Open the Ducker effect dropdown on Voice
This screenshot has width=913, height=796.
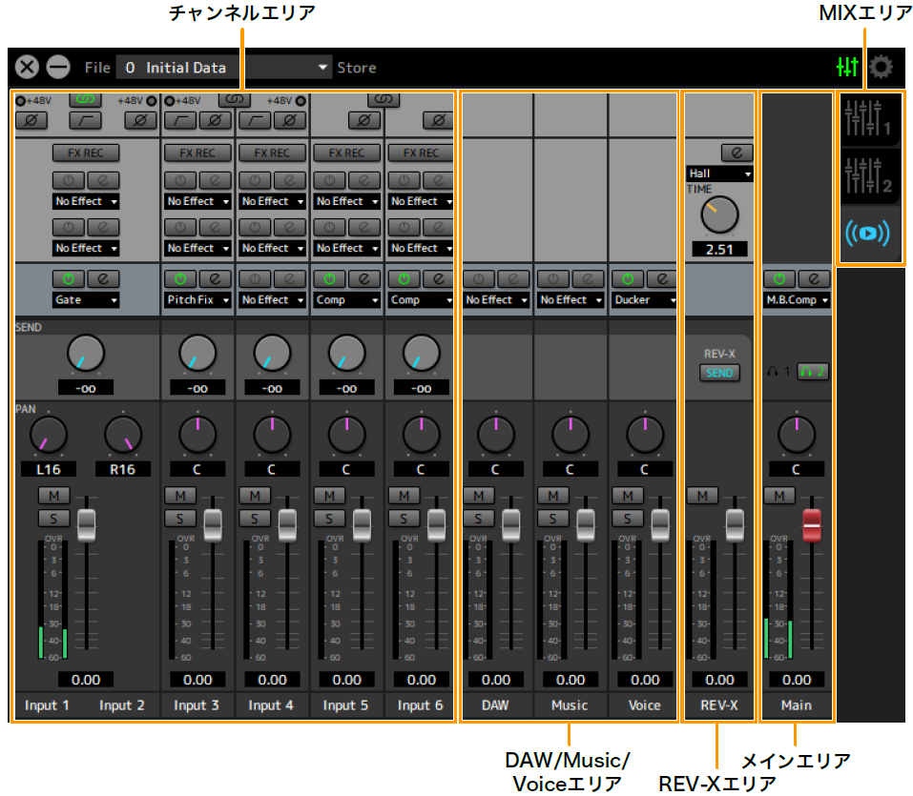[x=644, y=299]
